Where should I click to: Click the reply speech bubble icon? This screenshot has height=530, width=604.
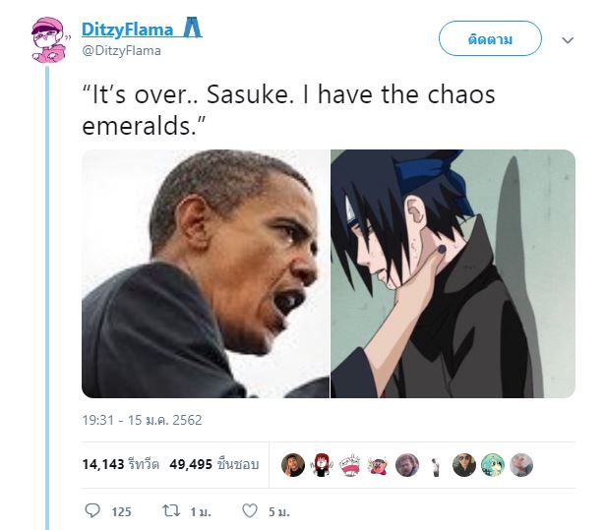(x=92, y=510)
